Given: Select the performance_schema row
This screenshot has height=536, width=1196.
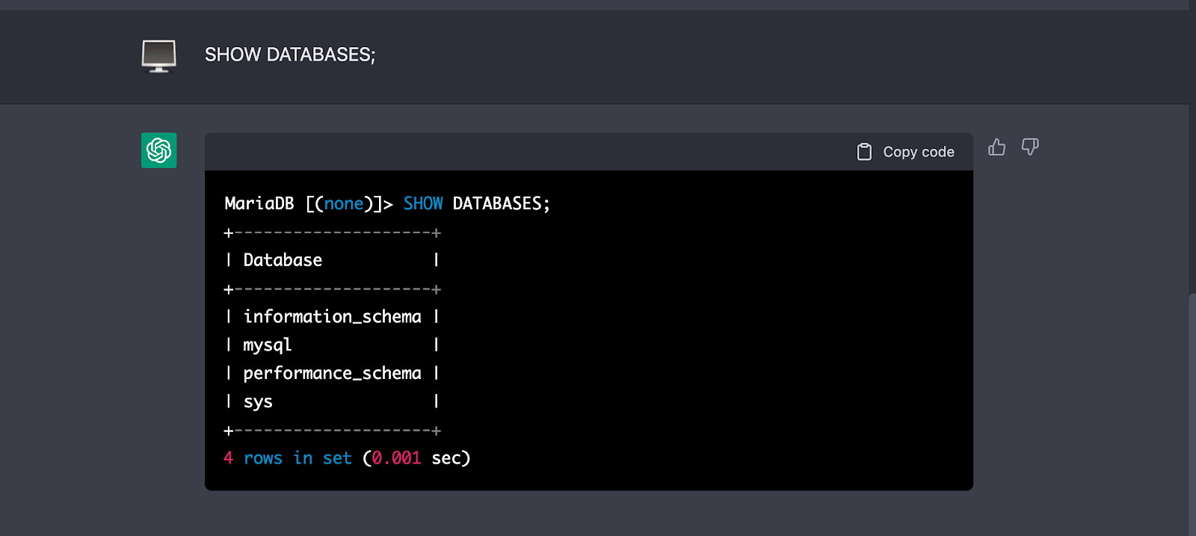Looking at the screenshot, I should 332,373.
